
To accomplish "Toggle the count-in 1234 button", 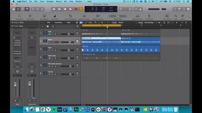I will (x=136, y=9).
